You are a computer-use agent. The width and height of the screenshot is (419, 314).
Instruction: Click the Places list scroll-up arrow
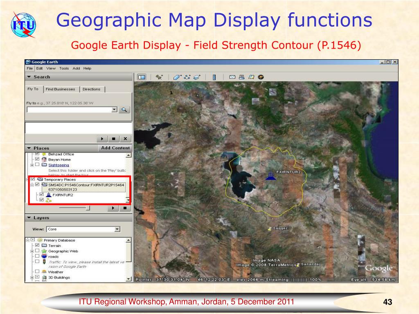click(128, 155)
